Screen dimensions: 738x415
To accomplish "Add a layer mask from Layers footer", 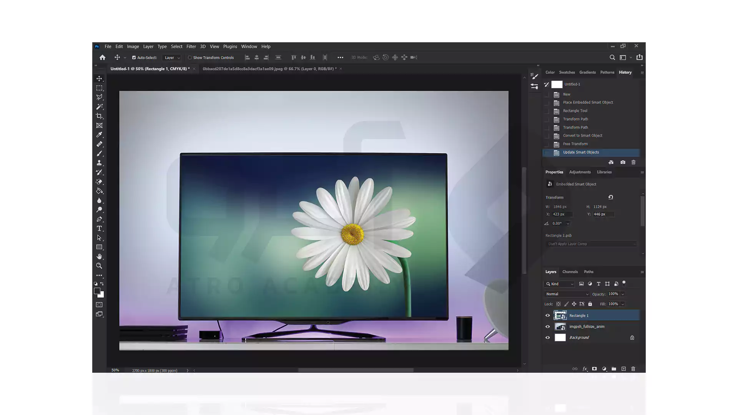I will click(x=594, y=369).
